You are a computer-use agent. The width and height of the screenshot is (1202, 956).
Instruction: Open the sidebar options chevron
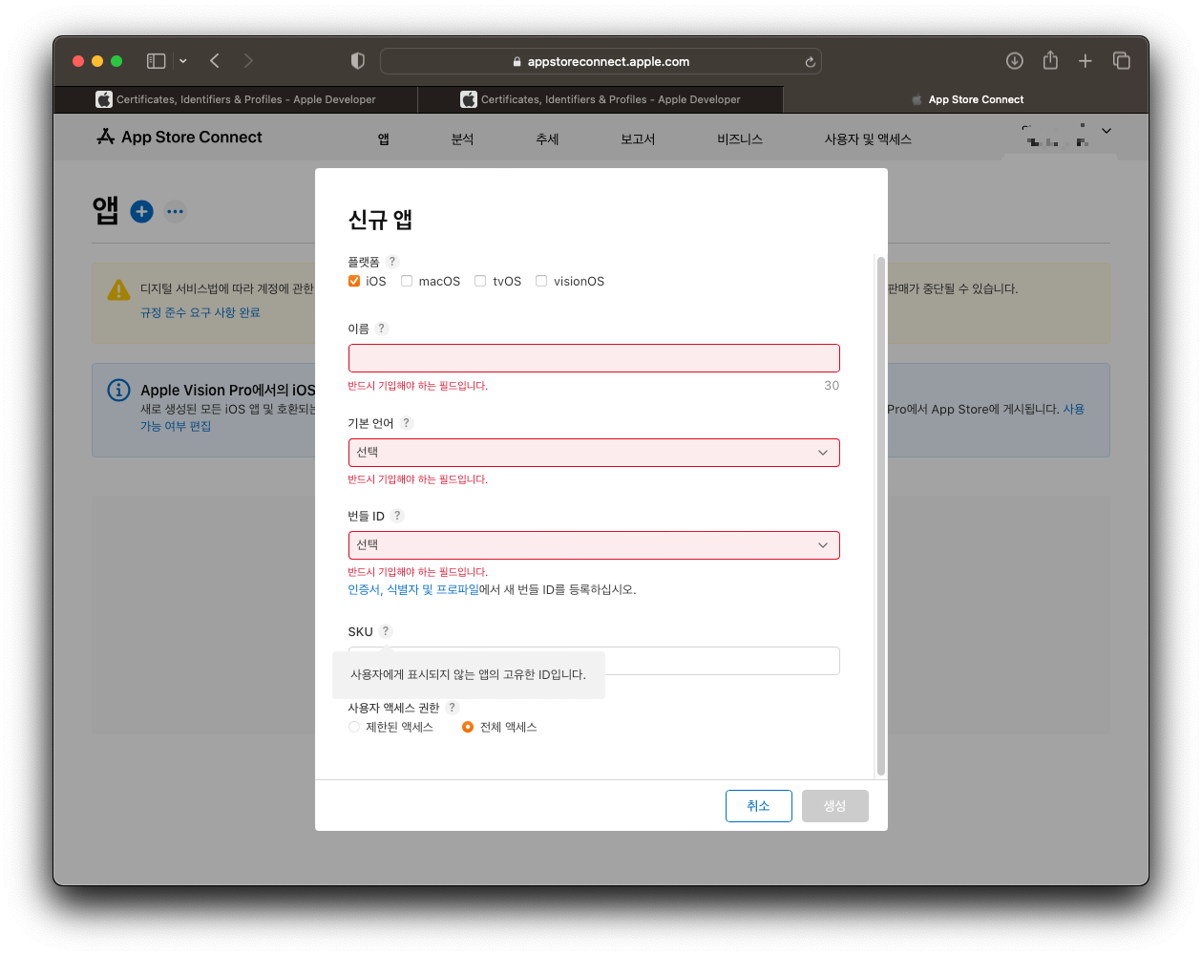tap(183, 61)
